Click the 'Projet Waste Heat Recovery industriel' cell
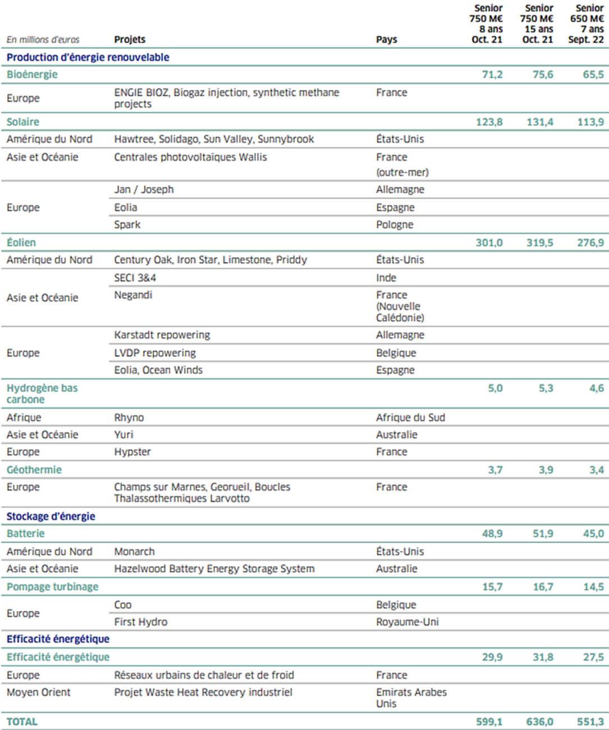 [x=203, y=692]
